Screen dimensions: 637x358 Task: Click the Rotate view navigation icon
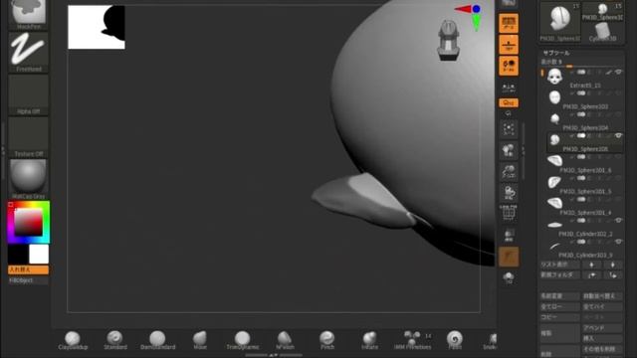(509, 193)
